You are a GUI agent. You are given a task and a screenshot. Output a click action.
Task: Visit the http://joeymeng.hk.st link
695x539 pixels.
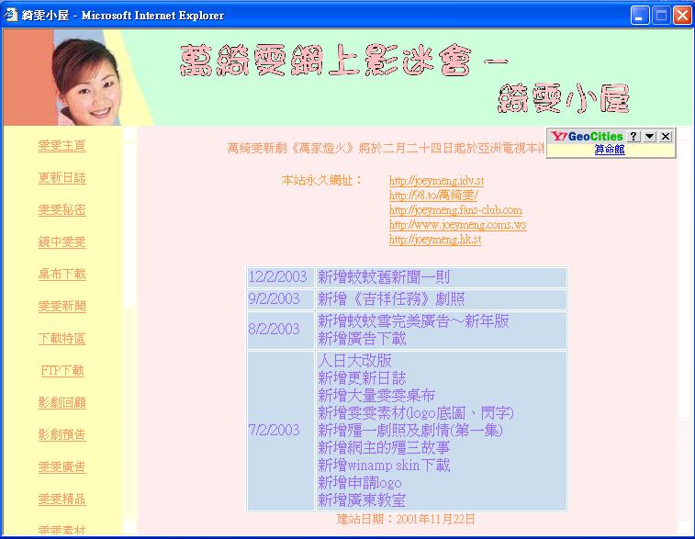point(435,240)
